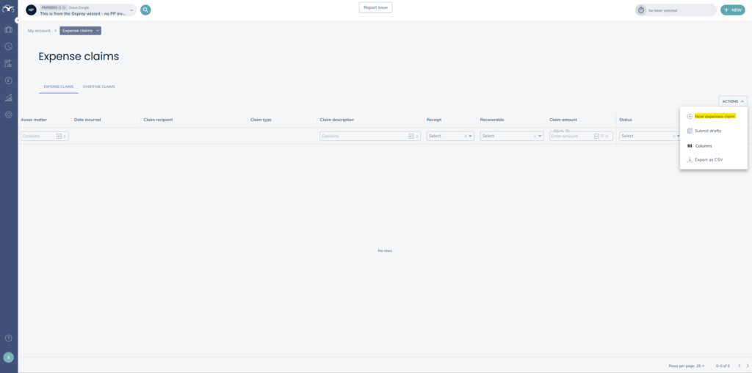Click the Claim amount filter input
The height and width of the screenshot is (373, 752).
click(571, 136)
